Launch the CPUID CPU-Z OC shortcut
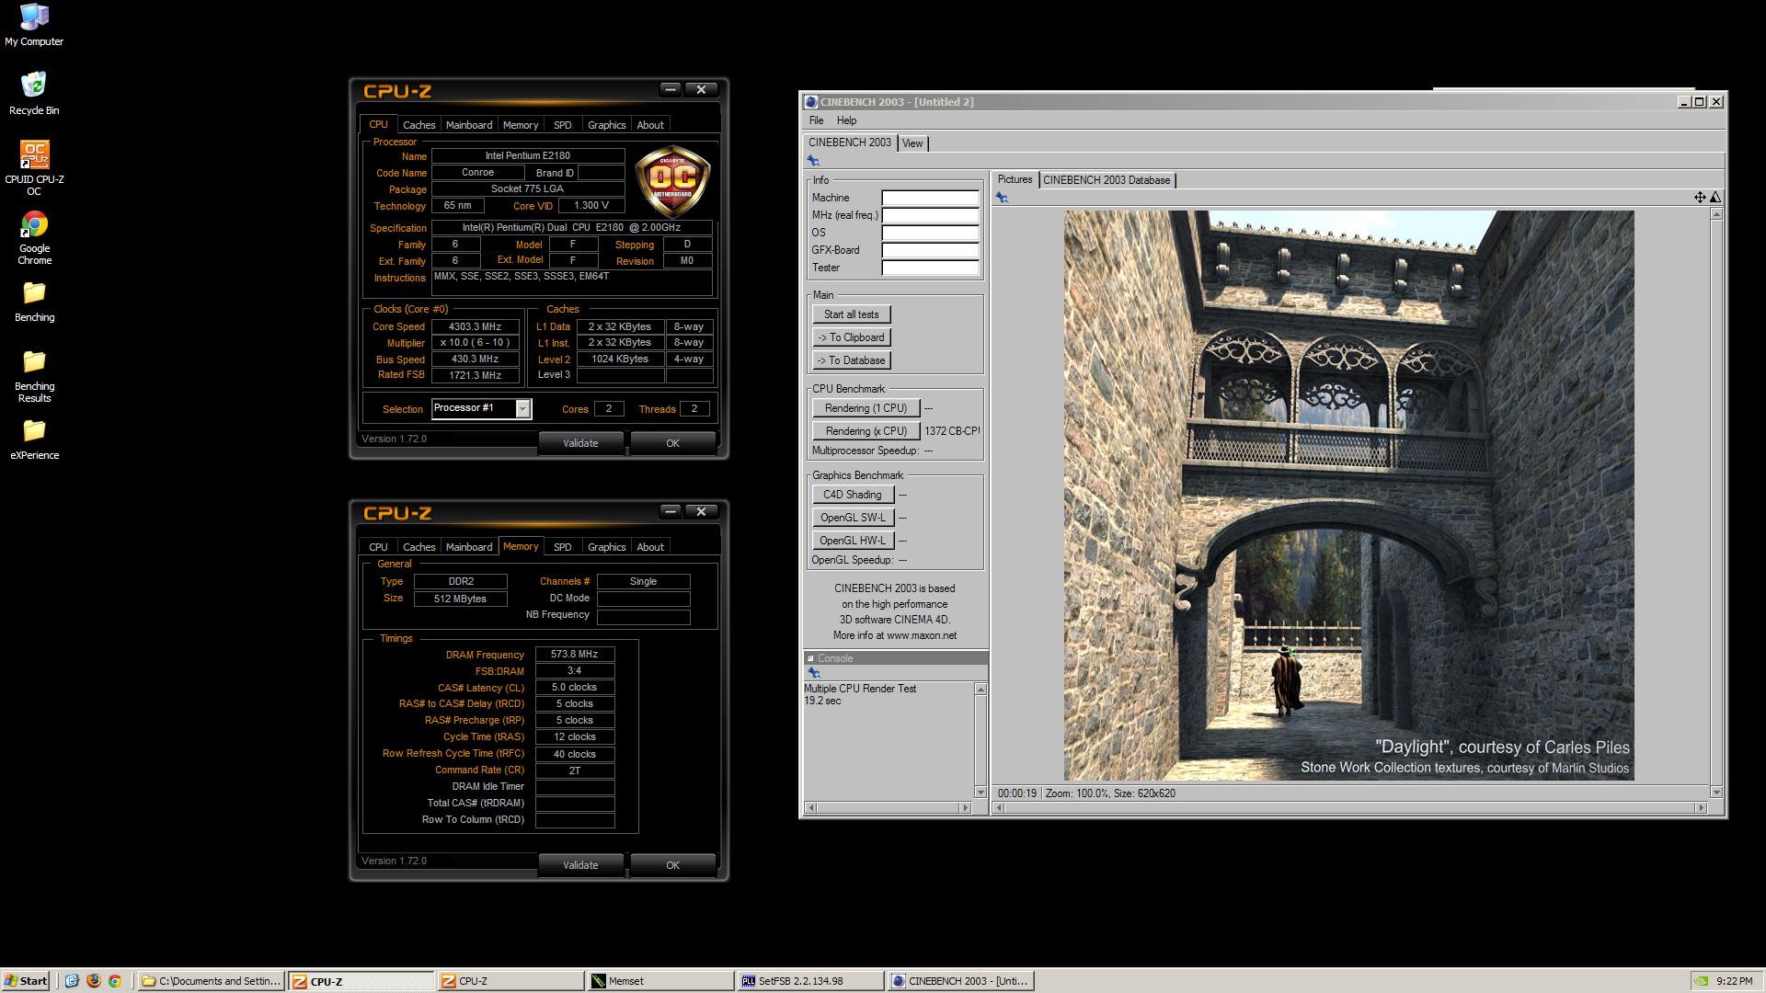 click(34, 167)
